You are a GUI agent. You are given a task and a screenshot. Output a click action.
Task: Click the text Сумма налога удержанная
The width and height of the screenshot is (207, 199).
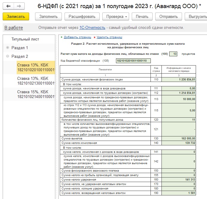tap(79, 180)
